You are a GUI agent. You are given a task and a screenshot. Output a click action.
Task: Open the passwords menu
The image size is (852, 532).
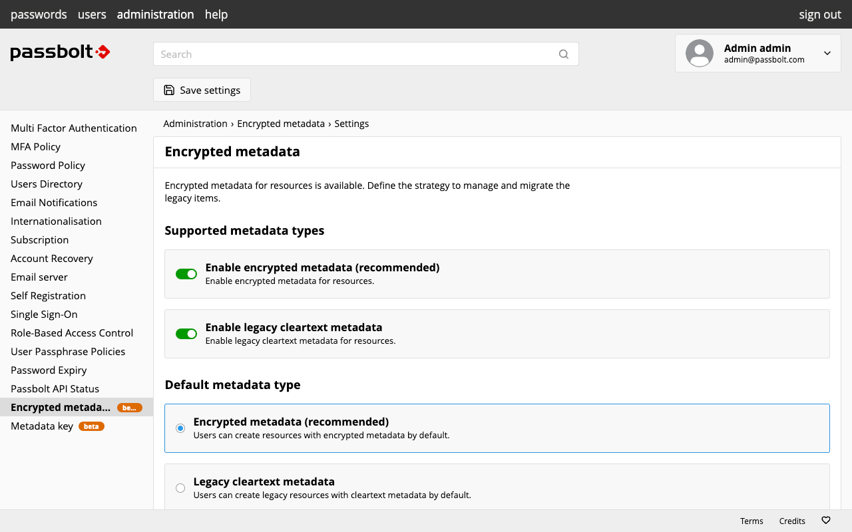[39, 15]
